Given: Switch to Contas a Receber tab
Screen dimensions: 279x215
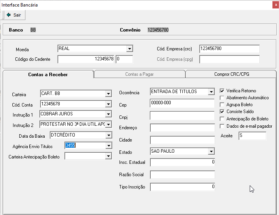Looking at the screenshot, I should point(48,74).
